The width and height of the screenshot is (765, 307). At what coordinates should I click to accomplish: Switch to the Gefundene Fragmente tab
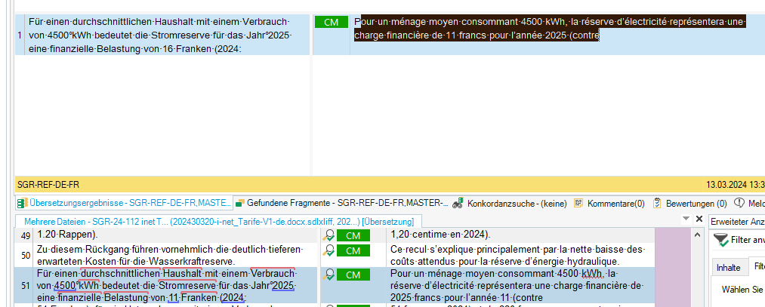[x=341, y=203]
